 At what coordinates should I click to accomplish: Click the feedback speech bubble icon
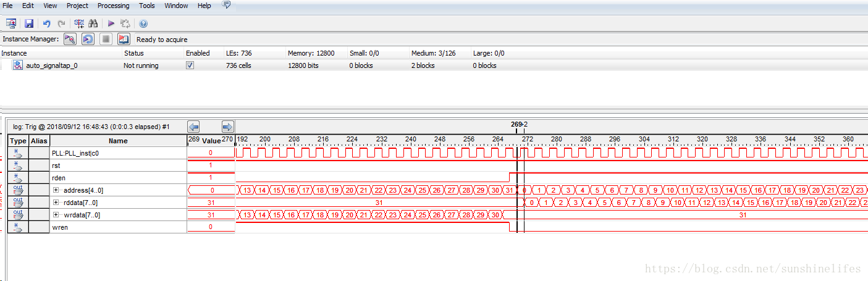pos(226,5)
